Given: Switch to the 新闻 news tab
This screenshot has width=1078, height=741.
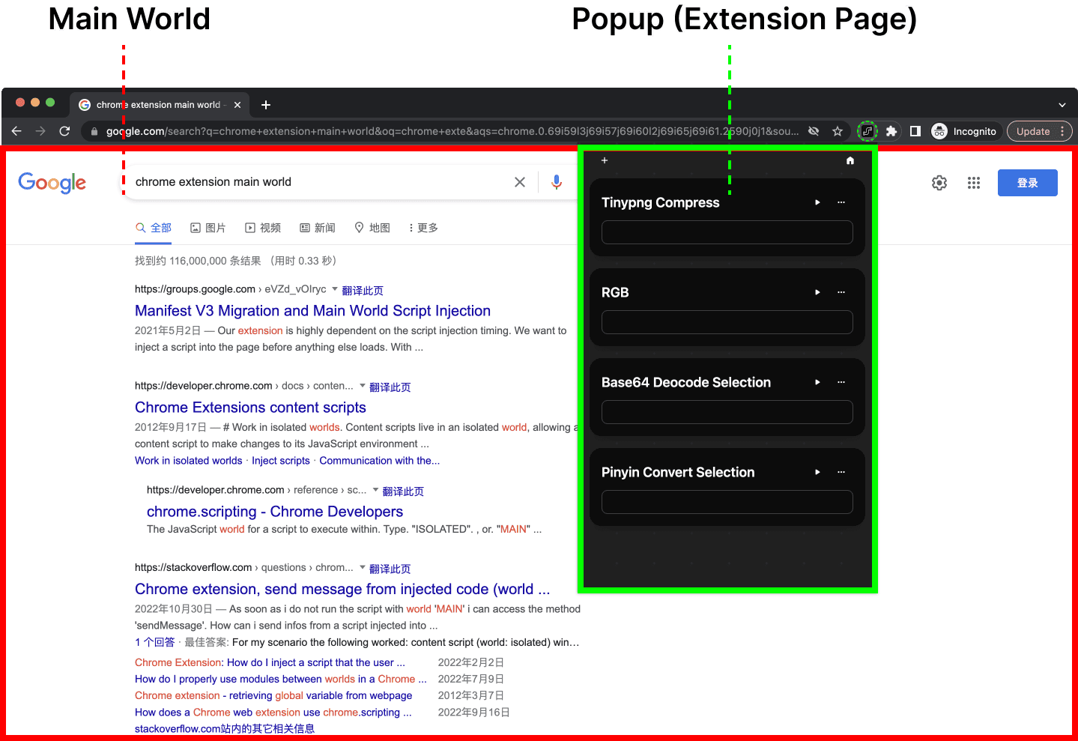Looking at the screenshot, I should pyautogui.click(x=318, y=228).
